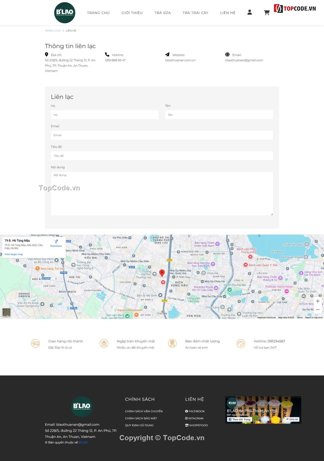Zoom out on the map
The image size is (324, 461).
pyautogui.click(x=318, y=310)
